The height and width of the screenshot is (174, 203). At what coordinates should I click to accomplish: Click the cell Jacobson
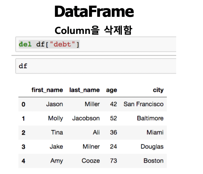pos(86,118)
